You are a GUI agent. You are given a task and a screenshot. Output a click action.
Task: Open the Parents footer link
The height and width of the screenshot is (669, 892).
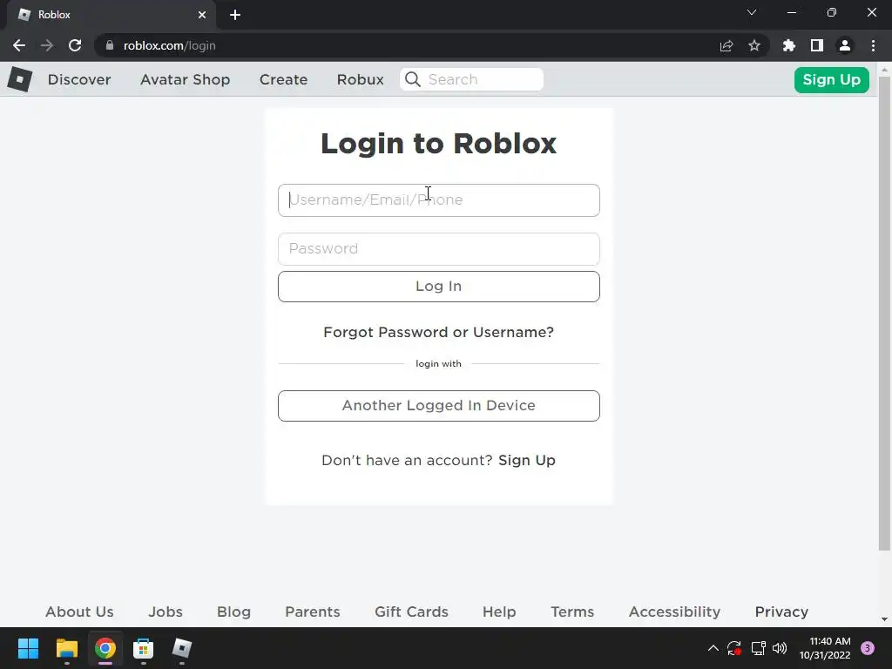click(x=313, y=612)
